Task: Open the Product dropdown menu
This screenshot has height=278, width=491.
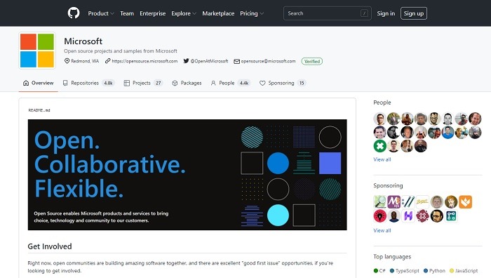Action: tap(101, 13)
